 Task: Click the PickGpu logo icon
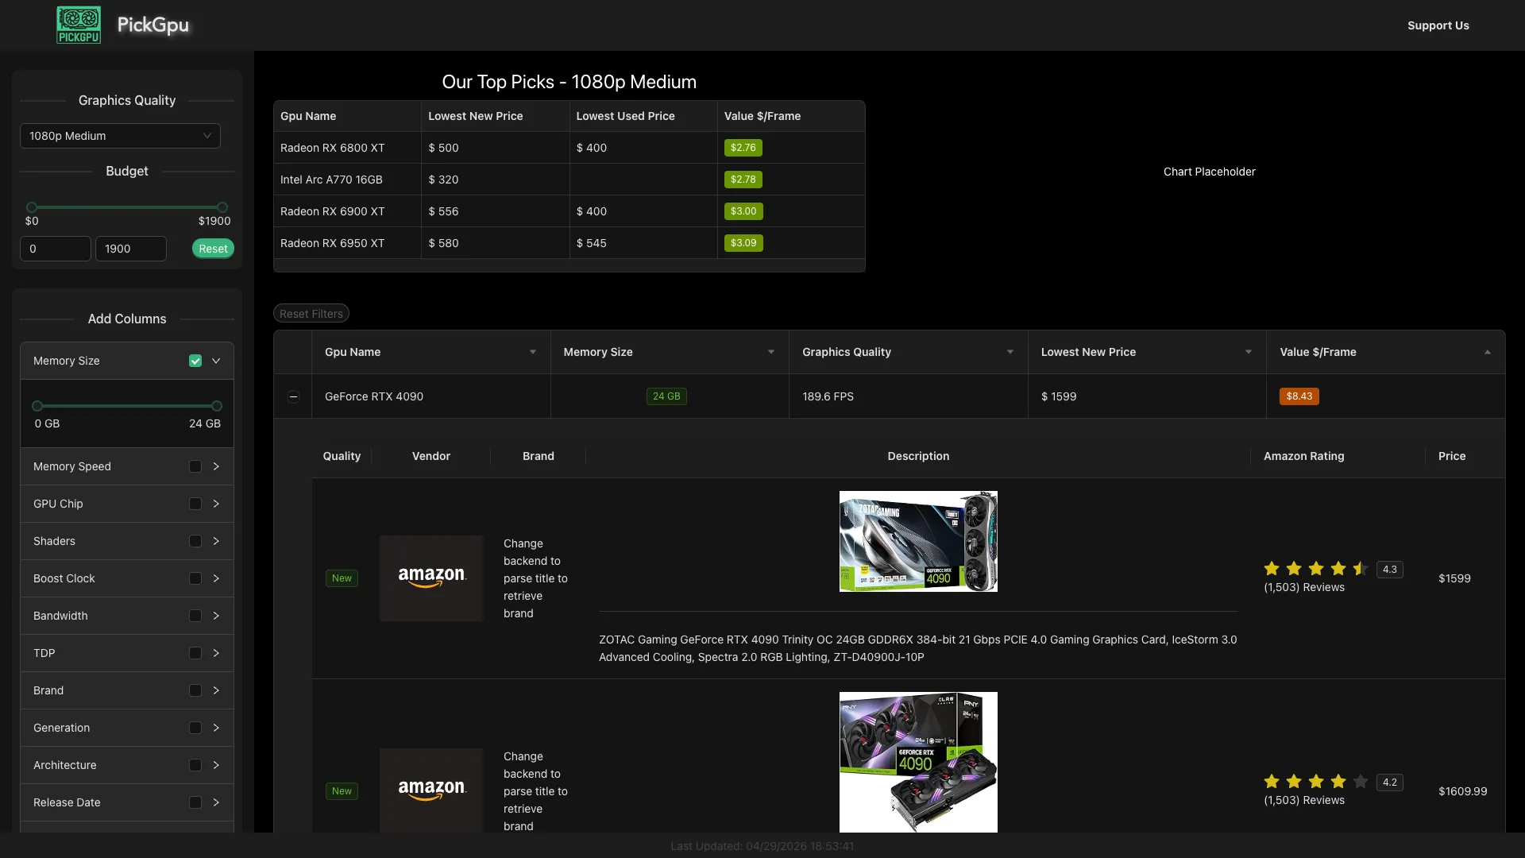tap(79, 25)
